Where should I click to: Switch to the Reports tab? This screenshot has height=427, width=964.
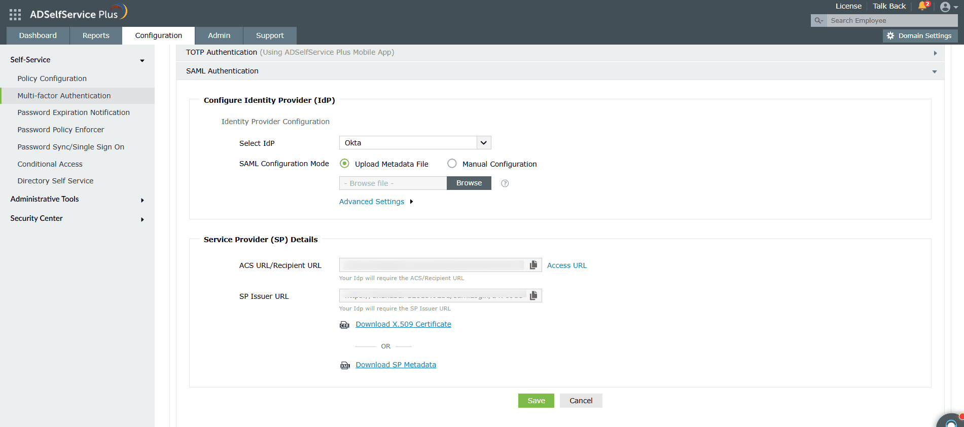tap(96, 35)
